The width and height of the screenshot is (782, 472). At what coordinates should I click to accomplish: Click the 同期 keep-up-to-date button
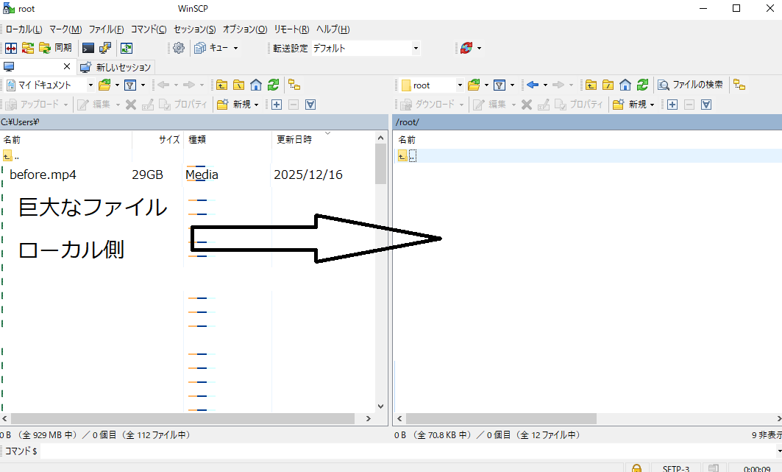point(55,48)
